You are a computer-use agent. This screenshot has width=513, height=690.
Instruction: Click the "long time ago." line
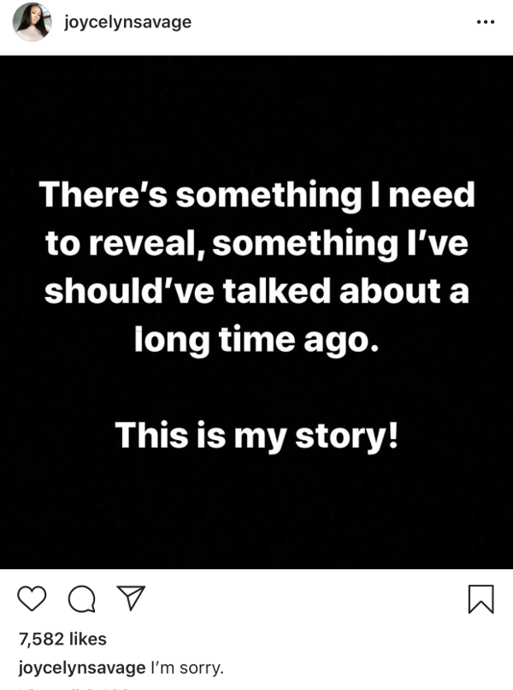(254, 339)
